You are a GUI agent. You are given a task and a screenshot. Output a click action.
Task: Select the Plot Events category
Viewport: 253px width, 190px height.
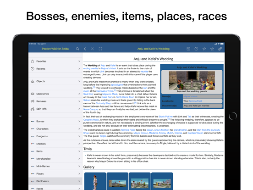pyautogui.click(x=55, y=181)
